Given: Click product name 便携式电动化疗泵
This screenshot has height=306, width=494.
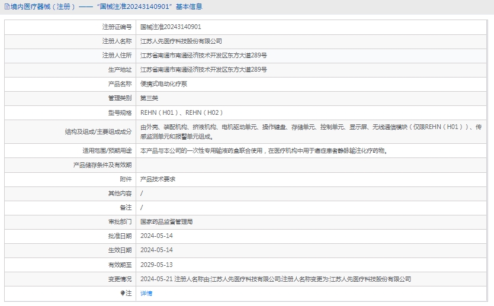Looking at the screenshot, I should coord(163,84).
